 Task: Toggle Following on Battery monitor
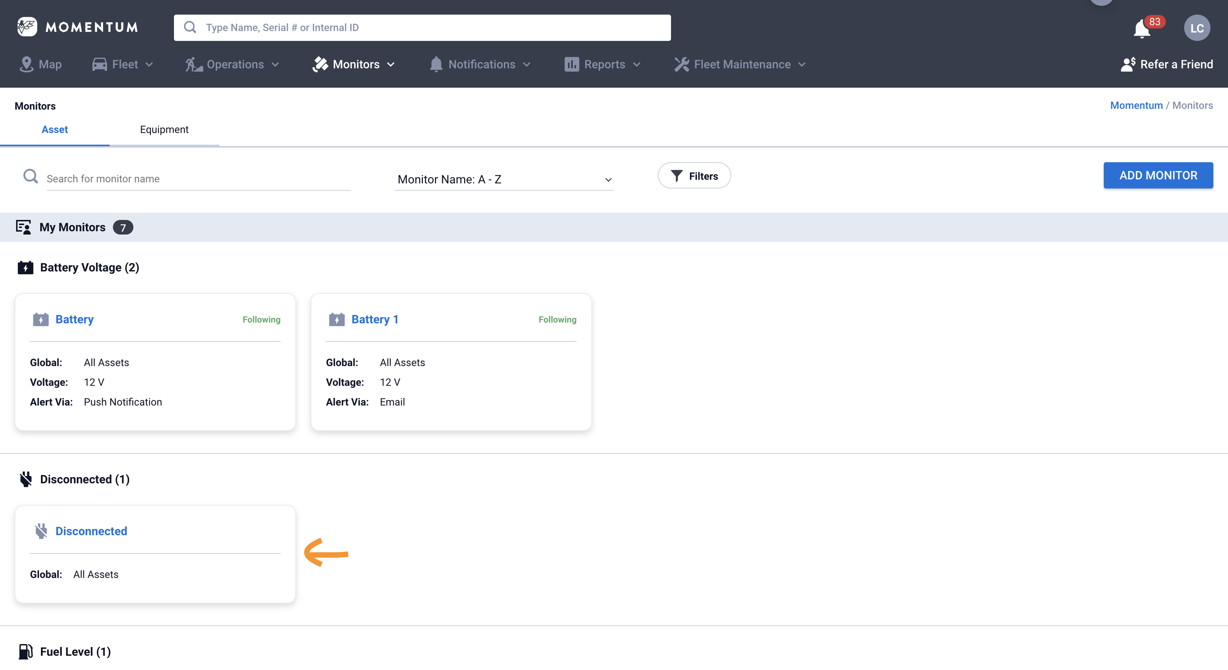pos(261,320)
